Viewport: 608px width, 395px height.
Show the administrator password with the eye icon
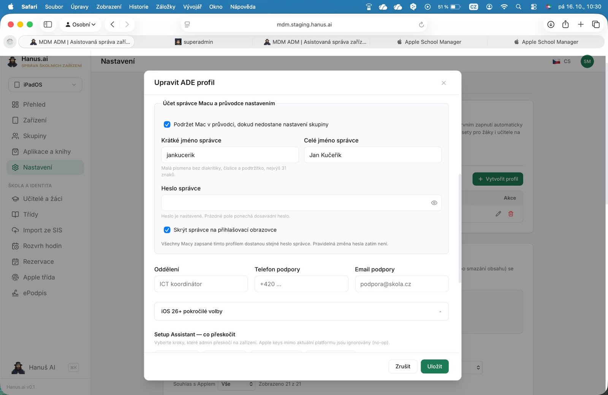pos(434,203)
